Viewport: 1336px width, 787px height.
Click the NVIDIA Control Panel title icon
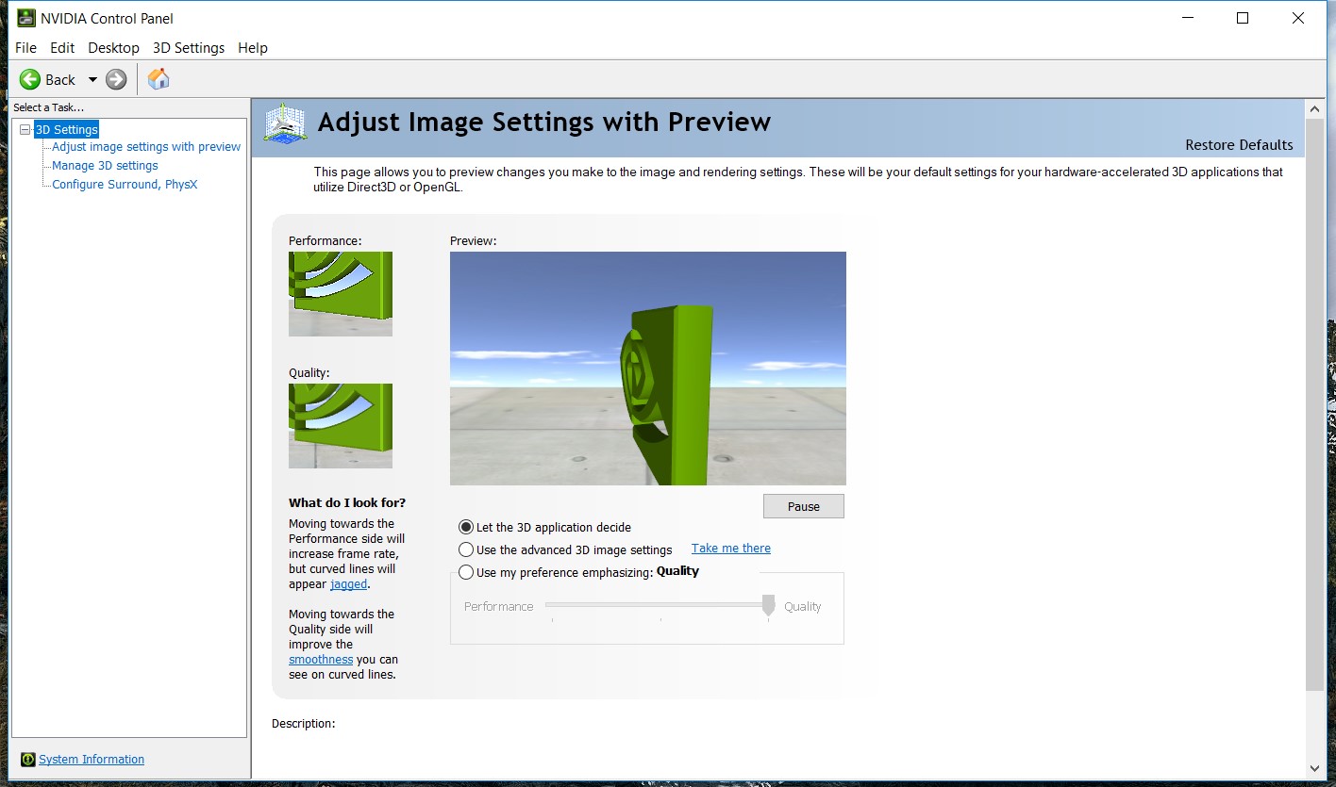pos(25,18)
